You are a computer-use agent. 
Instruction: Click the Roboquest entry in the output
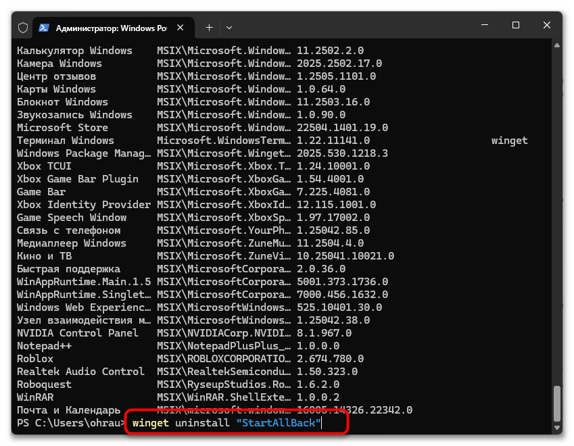click(45, 384)
